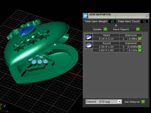Image resolution: width=151 pixels, height=113 pixels.
Task: Click the Total Gem Weight value .63
Action: point(112,21)
